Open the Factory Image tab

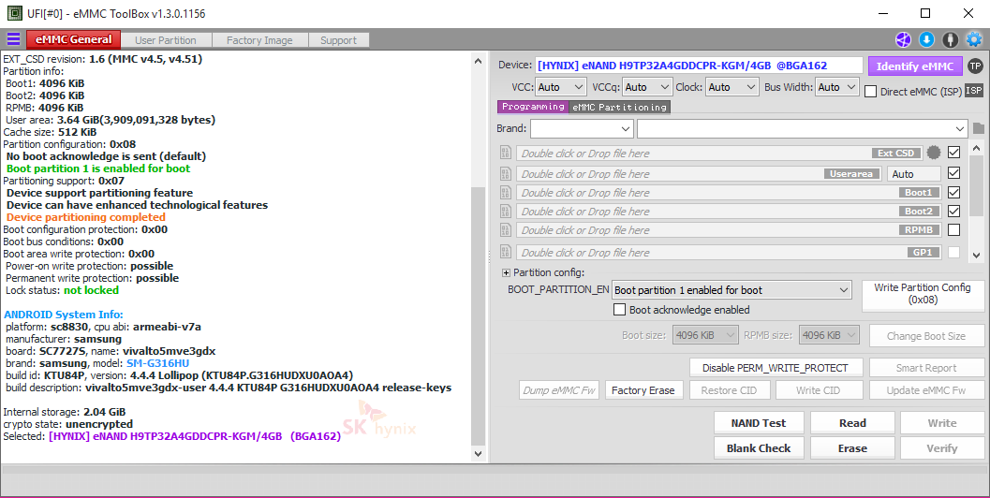[259, 39]
